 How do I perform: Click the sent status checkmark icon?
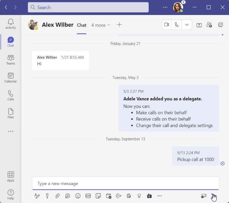(222, 163)
